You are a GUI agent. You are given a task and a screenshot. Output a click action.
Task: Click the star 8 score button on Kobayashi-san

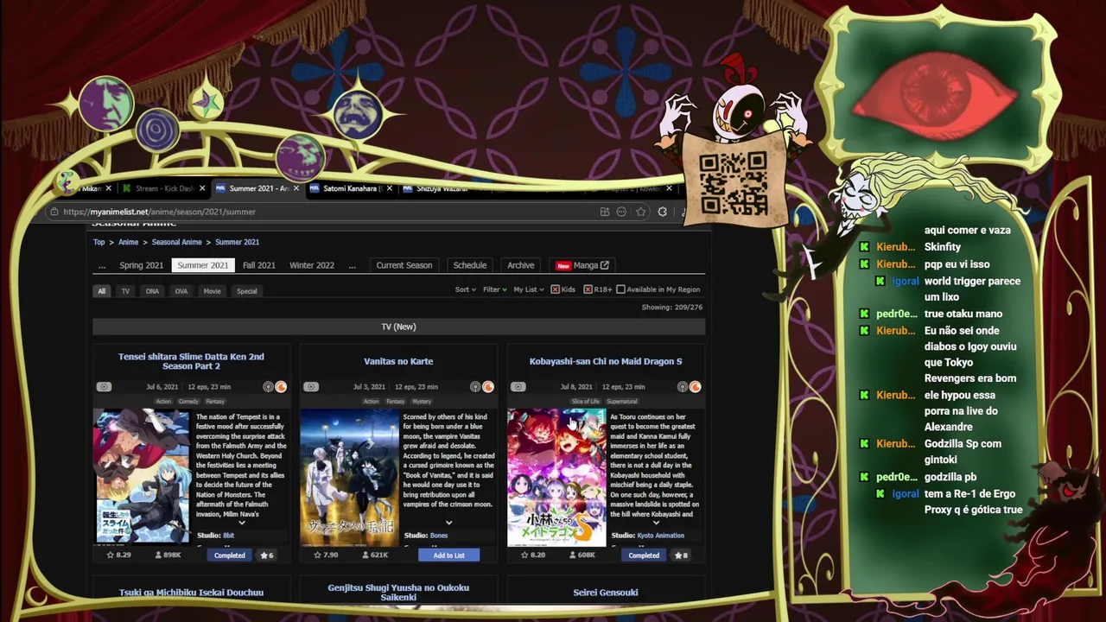coord(682,555)
